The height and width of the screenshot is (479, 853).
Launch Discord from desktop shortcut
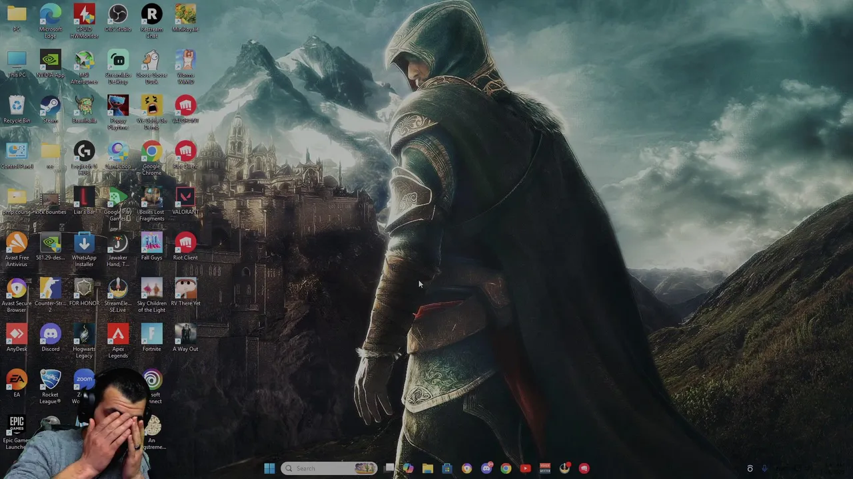click(51, 338)
